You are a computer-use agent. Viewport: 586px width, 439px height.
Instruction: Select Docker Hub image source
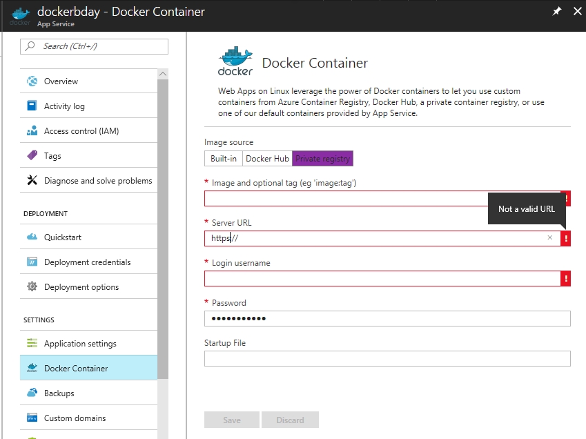click(267, 159)
